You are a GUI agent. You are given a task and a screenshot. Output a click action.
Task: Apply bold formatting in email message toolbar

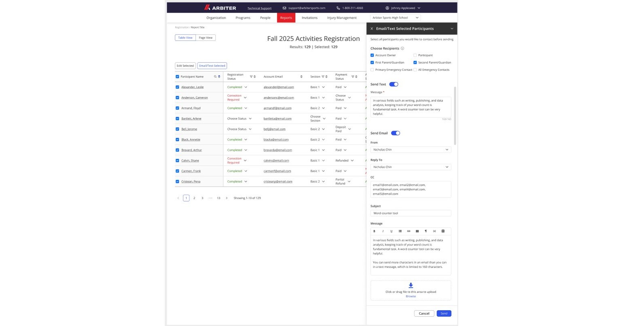pos(374,231)
